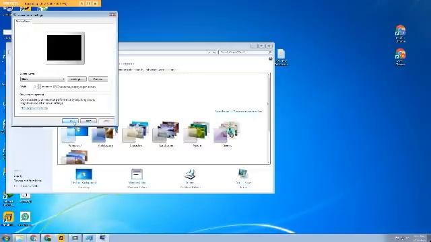The height and width of the screenshot is (242, 431).
Task: Select the Scenes theme
Action: [x=228, y=134]
